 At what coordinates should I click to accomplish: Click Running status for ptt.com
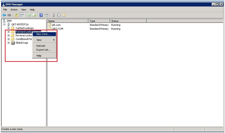point(116,25)
